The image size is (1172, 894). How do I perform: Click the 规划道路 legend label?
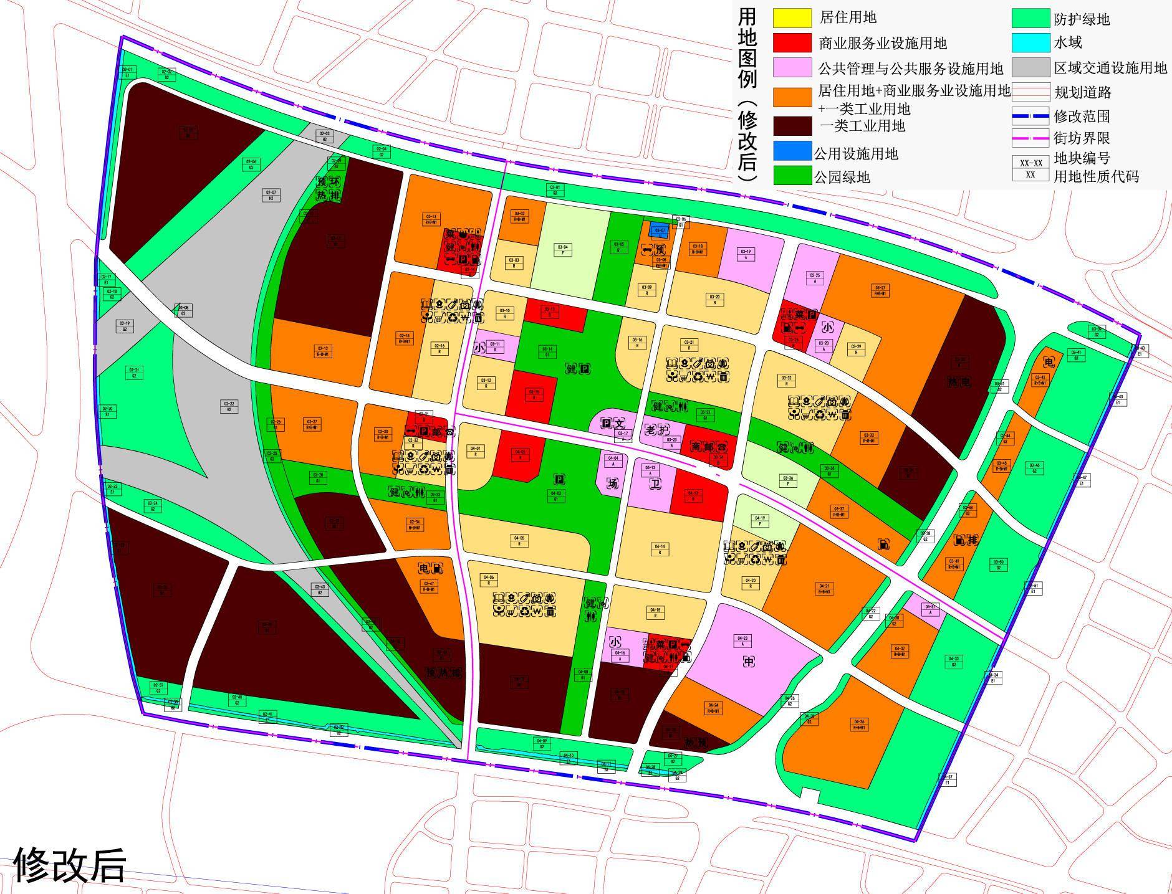[x=1083, y=93]
